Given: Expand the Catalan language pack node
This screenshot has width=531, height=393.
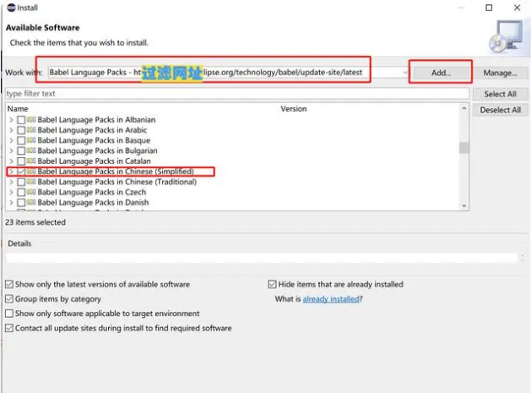Looking at the screenshot, I should coord(11,161).
